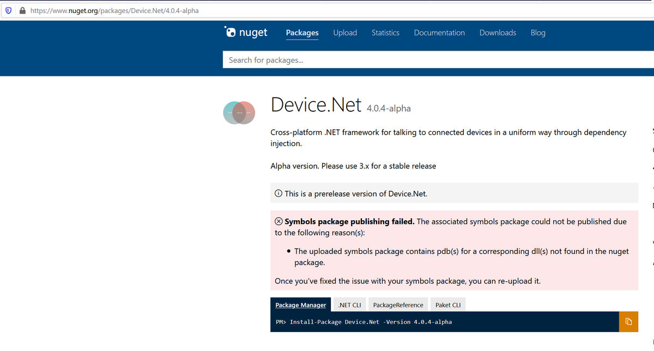This screenshot has height=351, width=654.
Task: Select the Package Manager tab
Action: (x=301, y=305)
